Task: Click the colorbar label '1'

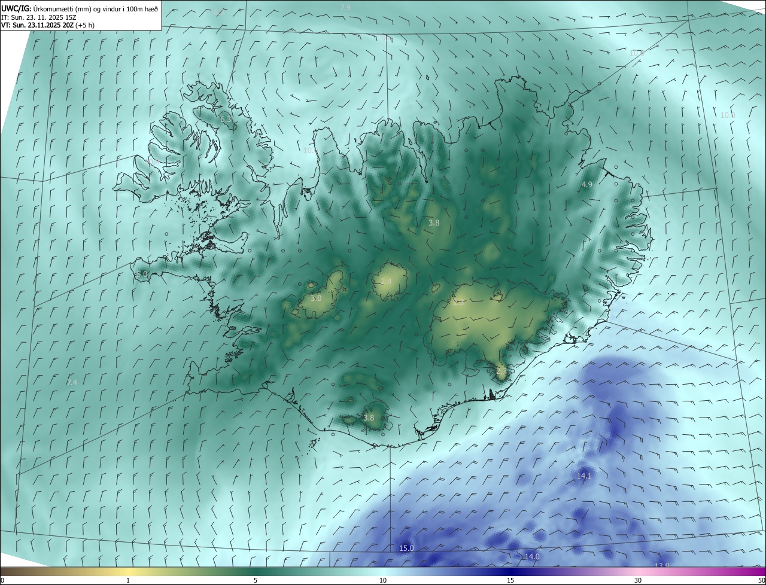Action: pos(128,581)
